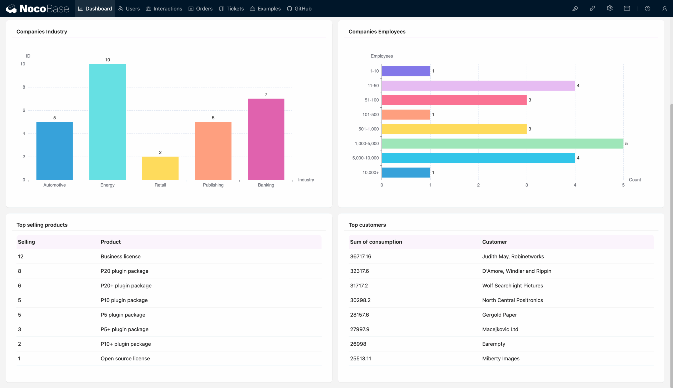Open the UI editor pen icon

(575, 8)
